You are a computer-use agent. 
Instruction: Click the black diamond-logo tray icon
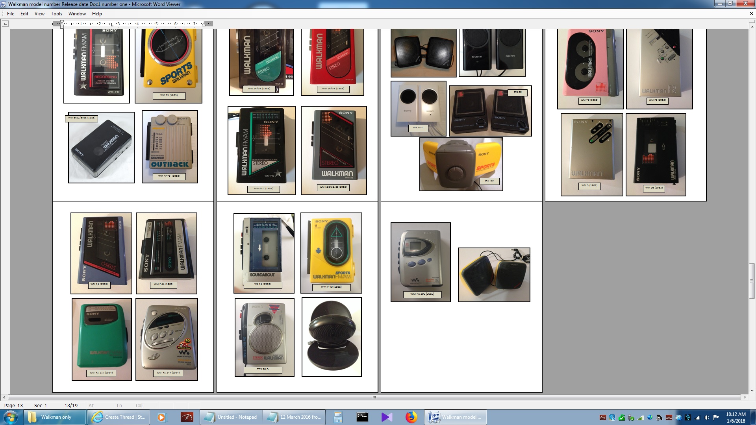point(687,418)
